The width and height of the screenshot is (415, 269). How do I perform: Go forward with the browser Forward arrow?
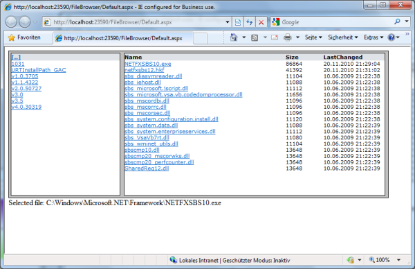25,22
